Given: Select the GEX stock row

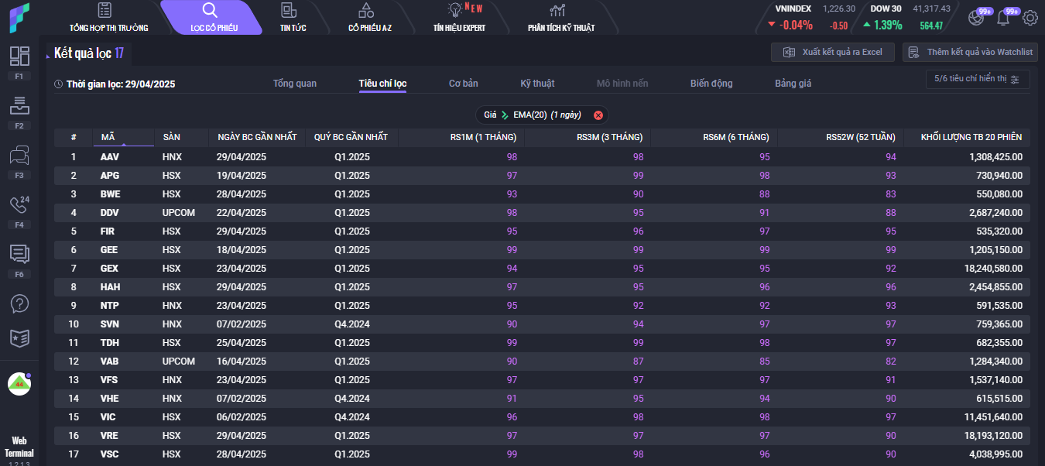Looking at the screenshot, I should [x=109, y=269].
